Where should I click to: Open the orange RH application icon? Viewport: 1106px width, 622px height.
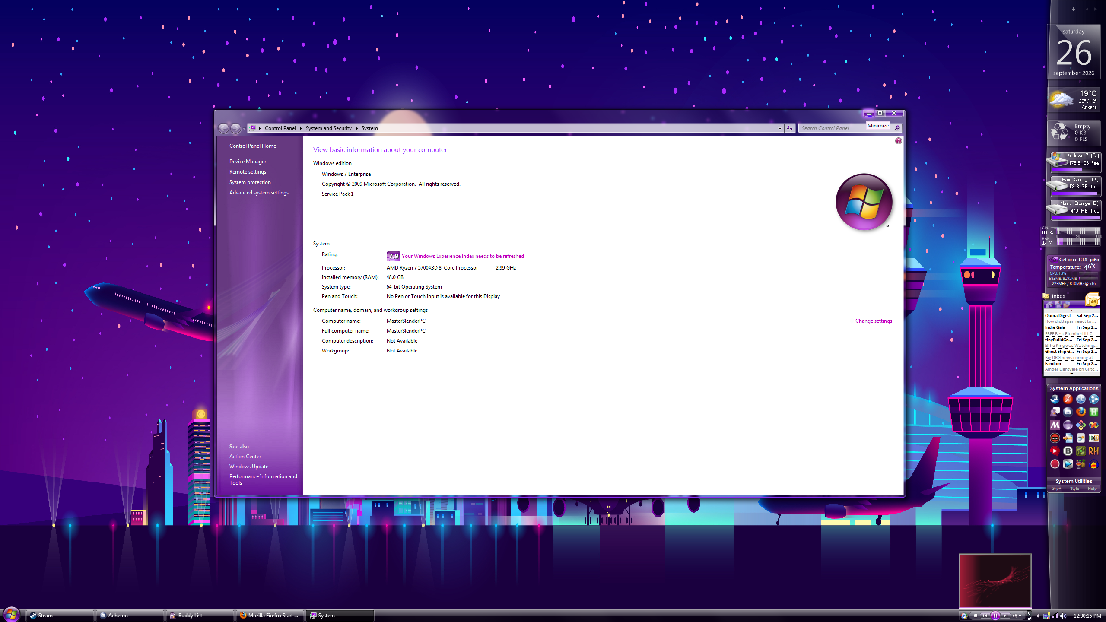1093,451
